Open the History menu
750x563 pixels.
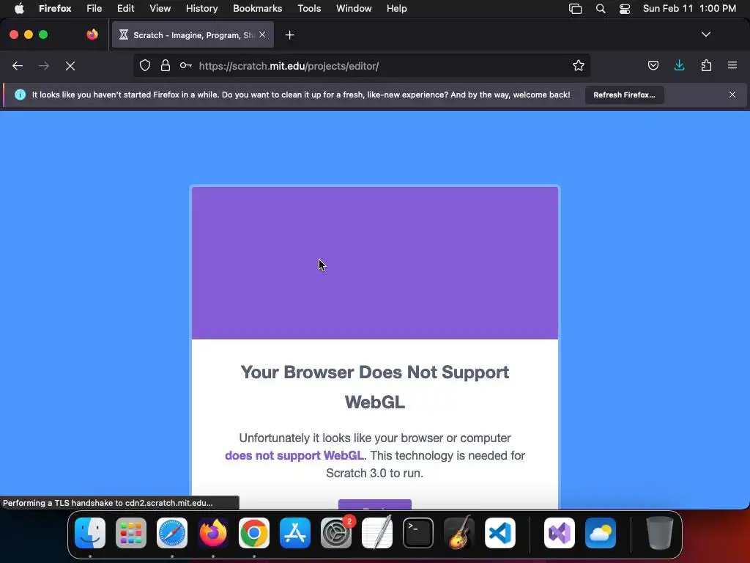pos(201,9)
